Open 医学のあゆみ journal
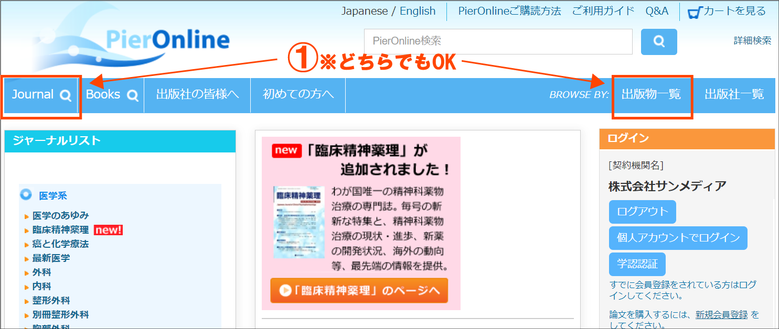Screen dimensions: 779x329 pos(60,215)
